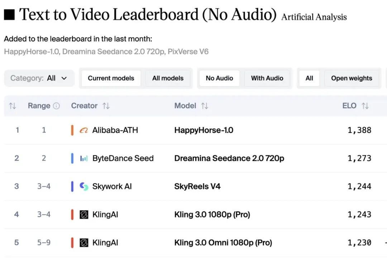Click the Alibaba-ATH logo icon
The height and width of the screenshot is (258, 387).
(83, 130)
